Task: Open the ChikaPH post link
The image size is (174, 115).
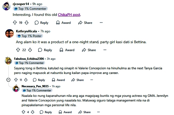Action: click(x=69, y=15)
